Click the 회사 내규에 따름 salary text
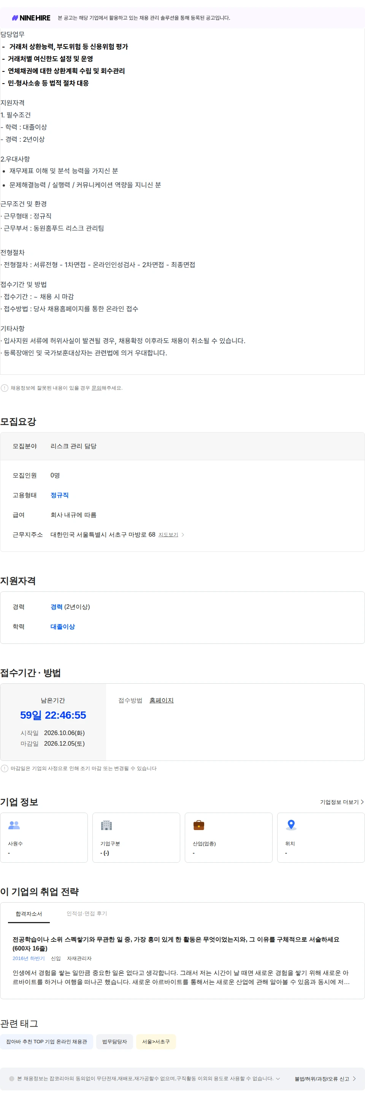 click(x=73, y=515)
